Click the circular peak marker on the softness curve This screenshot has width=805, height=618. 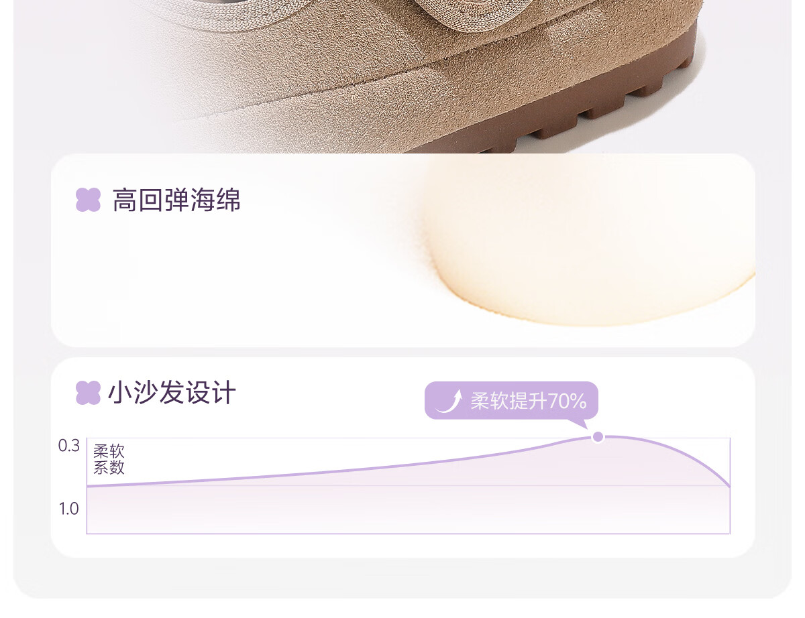(x=598, y=437)
